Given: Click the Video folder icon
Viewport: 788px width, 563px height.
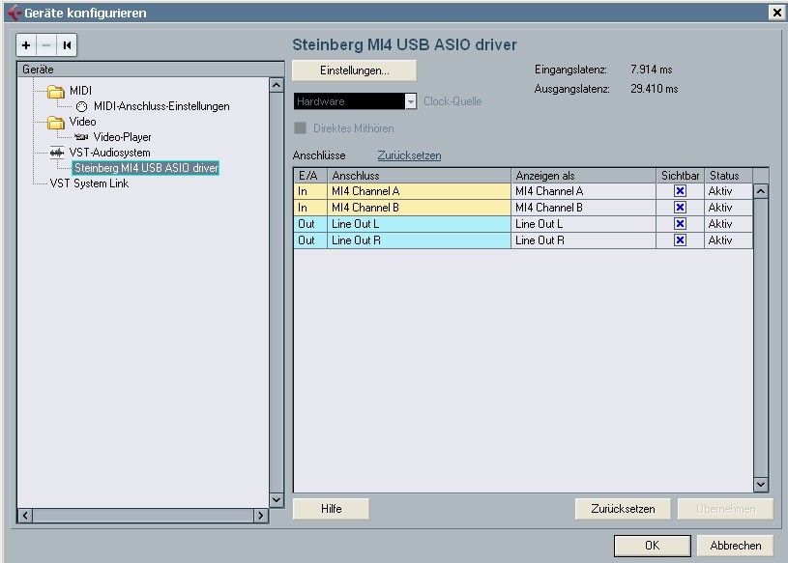Looking at the screenshot, I should click(56, 122).
